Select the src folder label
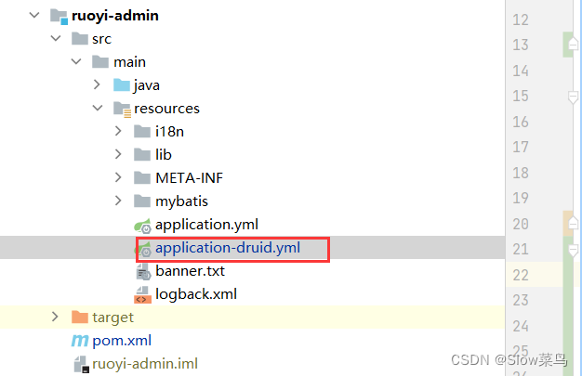 pos(101,39)
